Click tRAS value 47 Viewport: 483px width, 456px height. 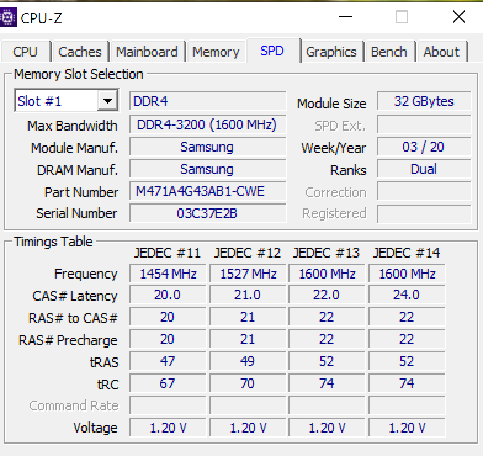point(168,361)
